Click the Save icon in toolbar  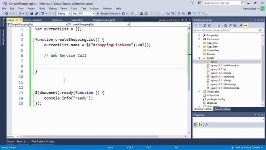coord(32,13)
